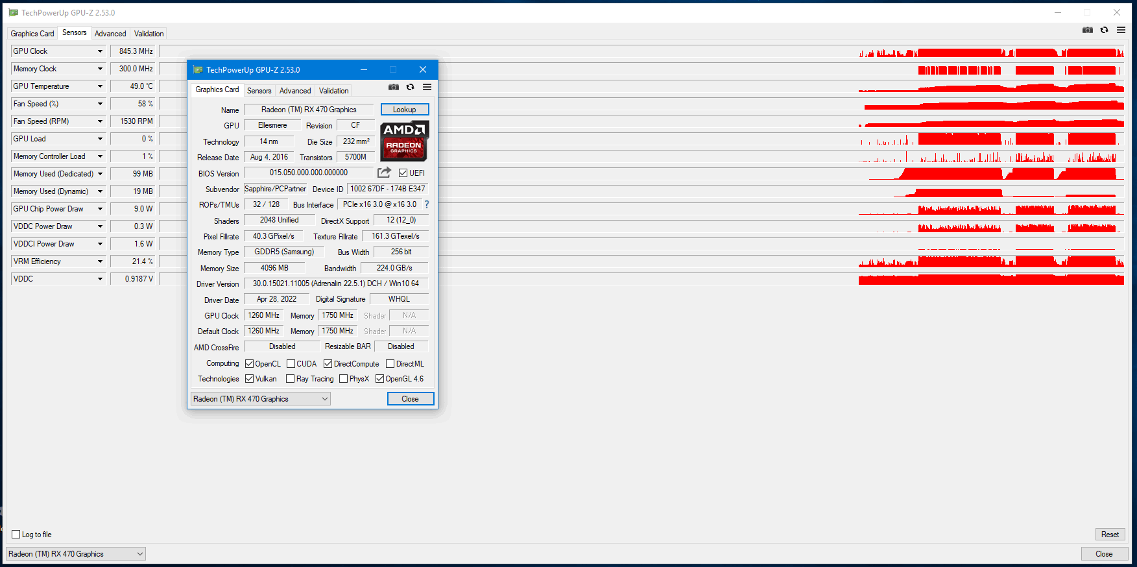1137x567 pixels.
Task: Toggle the CUDA checkbox
Action: click(291, 364)
